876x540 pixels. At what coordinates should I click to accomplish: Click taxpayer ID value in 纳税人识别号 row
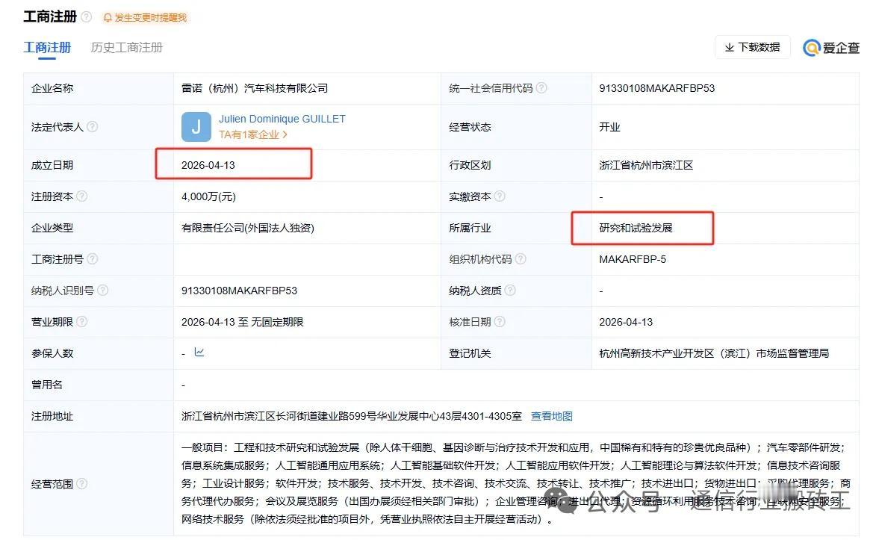coord(239,291)
